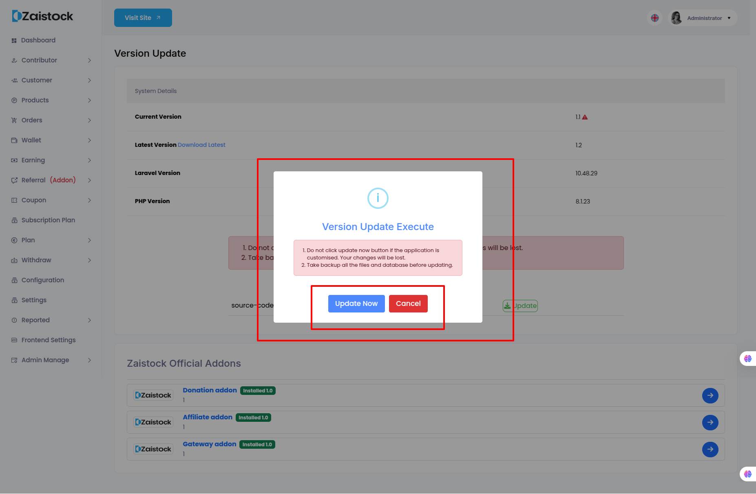
Task: Open the Affiliate addon arrow button
Action: point(710,422)
